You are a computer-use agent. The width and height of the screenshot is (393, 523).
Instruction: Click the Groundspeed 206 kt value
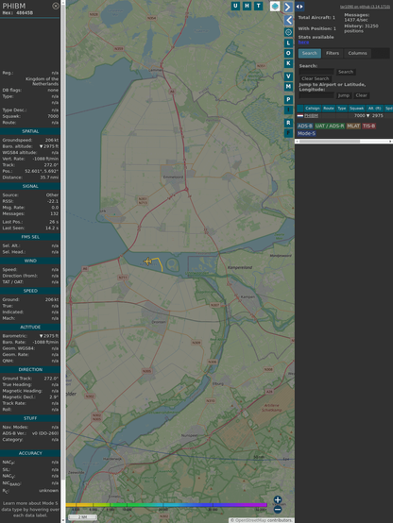(x=52, y=140)
